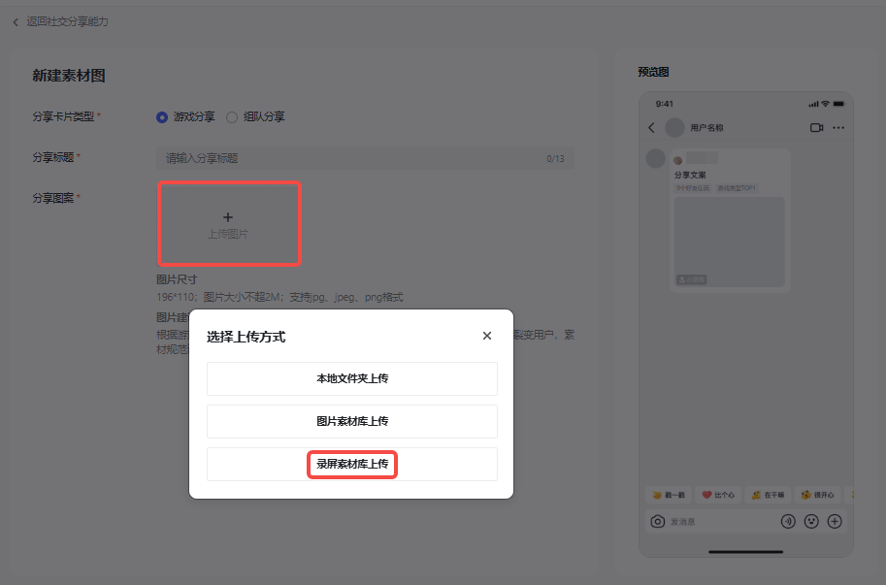Click the plus icon in message bar

coord(834,521)
